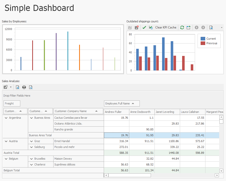Click the green Refresh arrows icon
Viewport: 226px width, 181px height.
[x=182, y=27]
